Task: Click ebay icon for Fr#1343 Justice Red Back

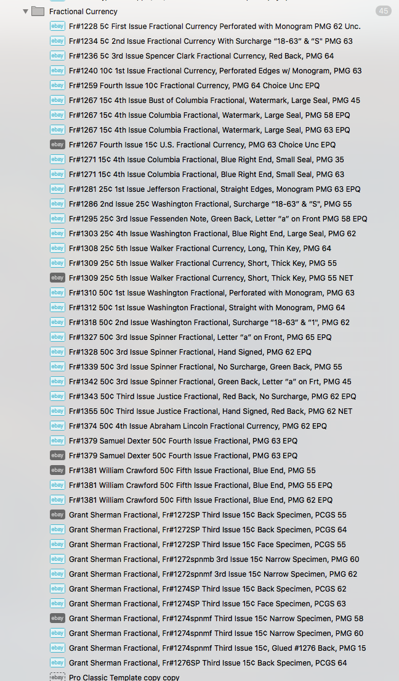Action: [57, 396]
